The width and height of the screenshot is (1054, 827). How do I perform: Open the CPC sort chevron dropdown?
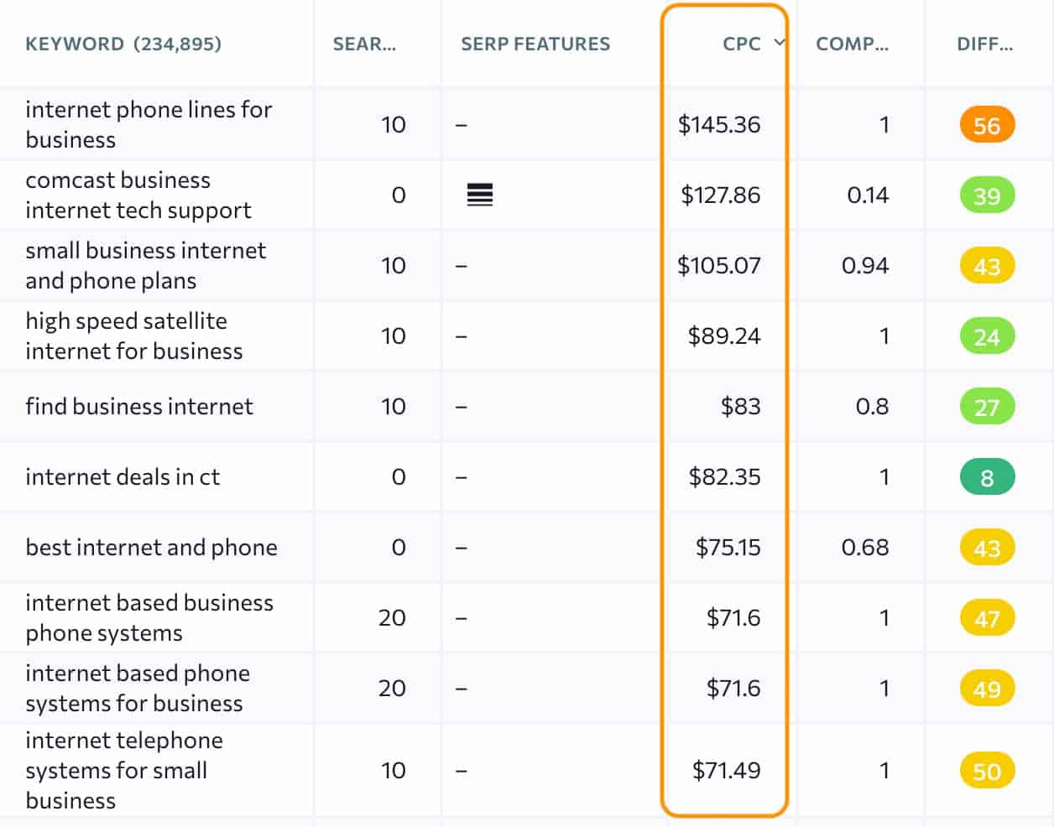(779, 44)
